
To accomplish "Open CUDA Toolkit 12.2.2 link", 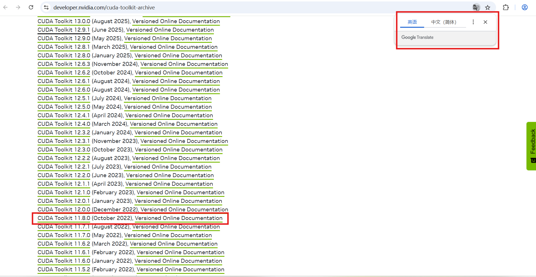I will (x=64, y=158).
